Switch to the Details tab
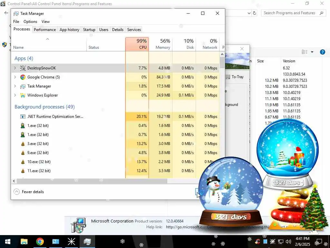Screen dimensions: 330x248 click(118, 29)
